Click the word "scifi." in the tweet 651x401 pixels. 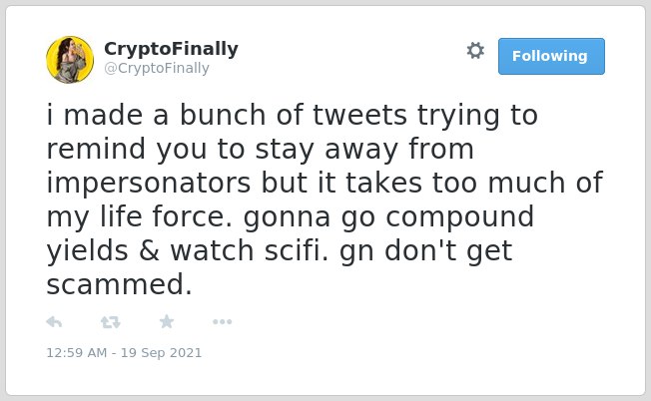coord(297,251)
